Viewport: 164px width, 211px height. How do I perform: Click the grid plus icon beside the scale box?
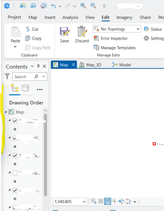94,201
